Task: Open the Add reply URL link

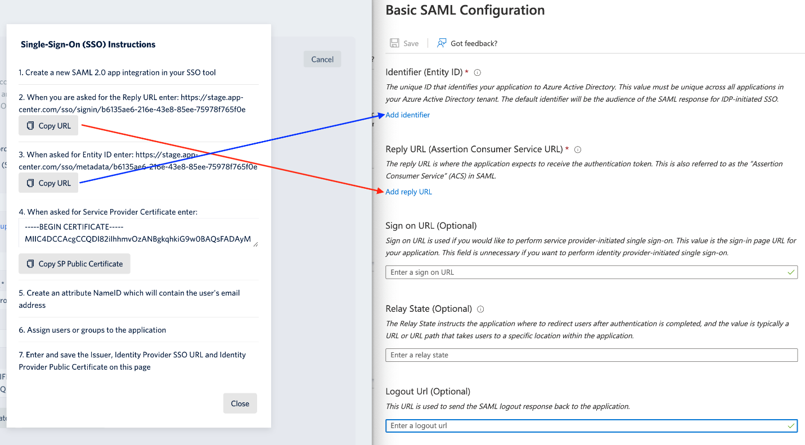Action: (x=408, y=192)
